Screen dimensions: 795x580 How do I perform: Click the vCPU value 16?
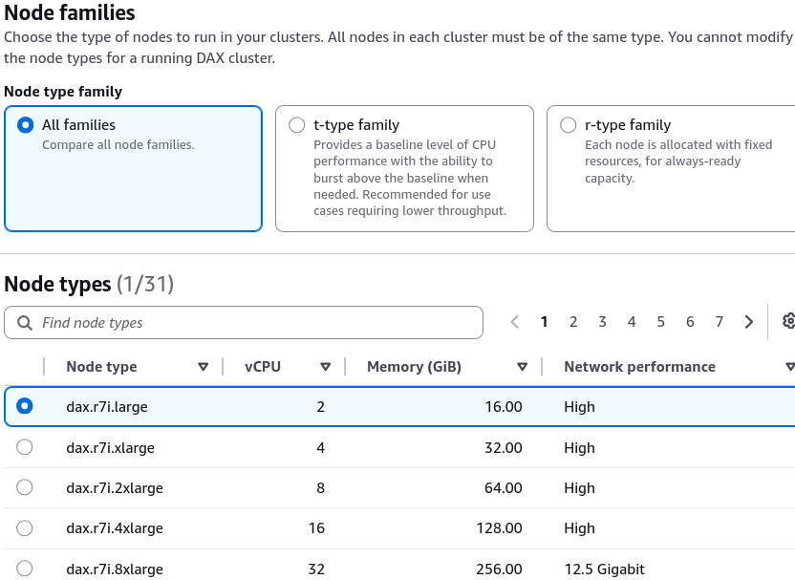click(x=317, y=528)
